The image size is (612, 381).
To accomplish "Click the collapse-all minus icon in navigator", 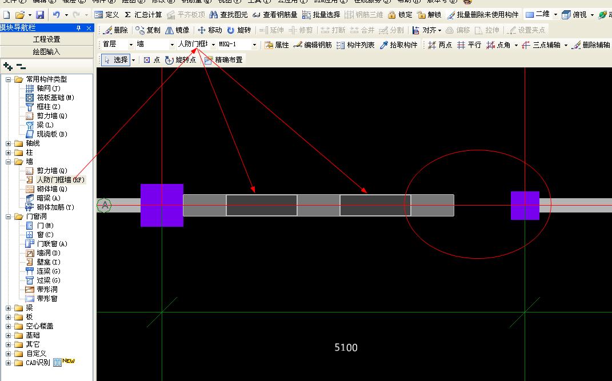I will pyautogui.click(x=21, y=67).
